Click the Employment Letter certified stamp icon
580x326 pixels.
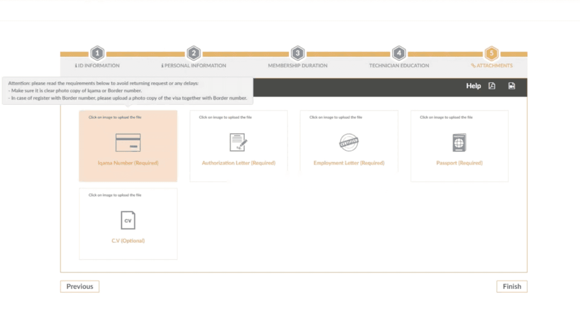click(x=349, y=142)
